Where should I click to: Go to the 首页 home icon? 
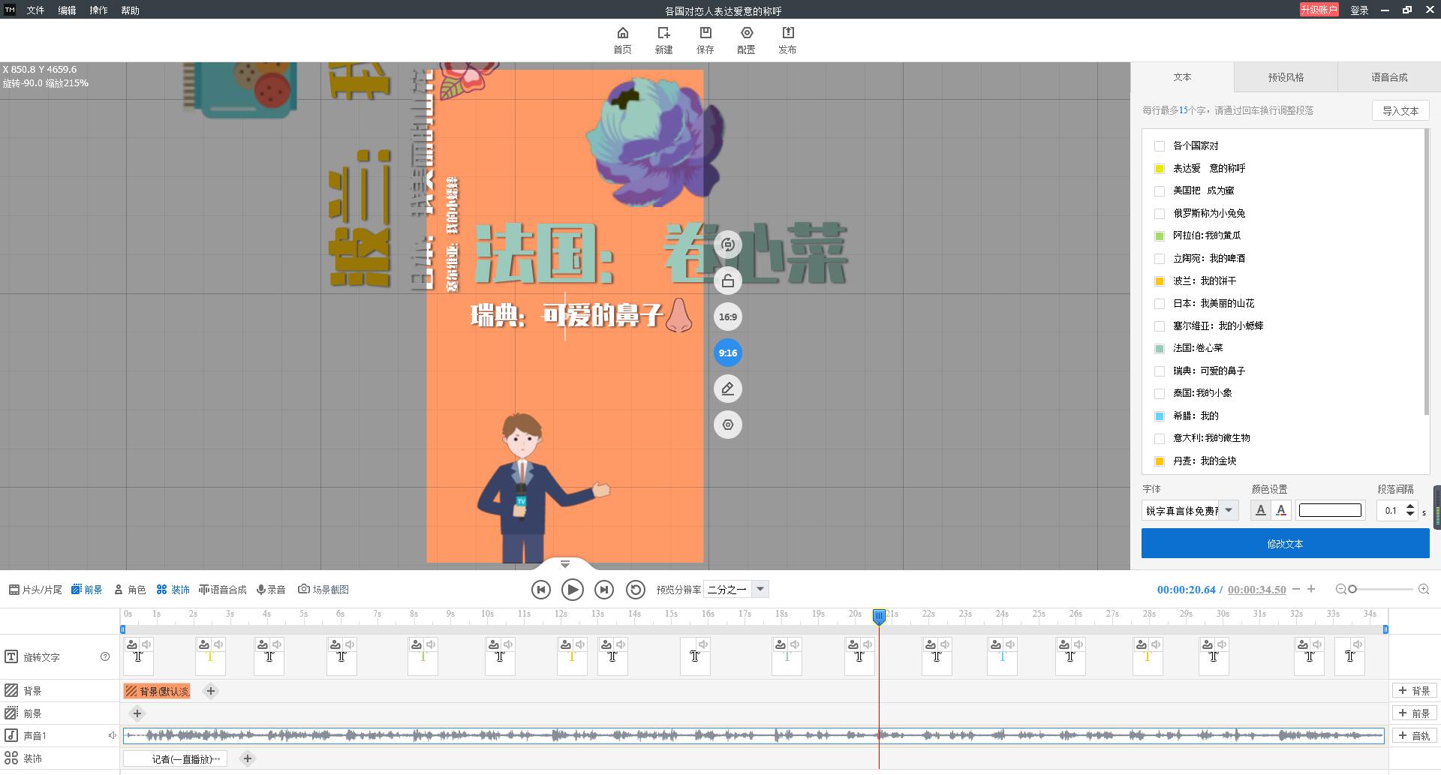click(622, 41)
